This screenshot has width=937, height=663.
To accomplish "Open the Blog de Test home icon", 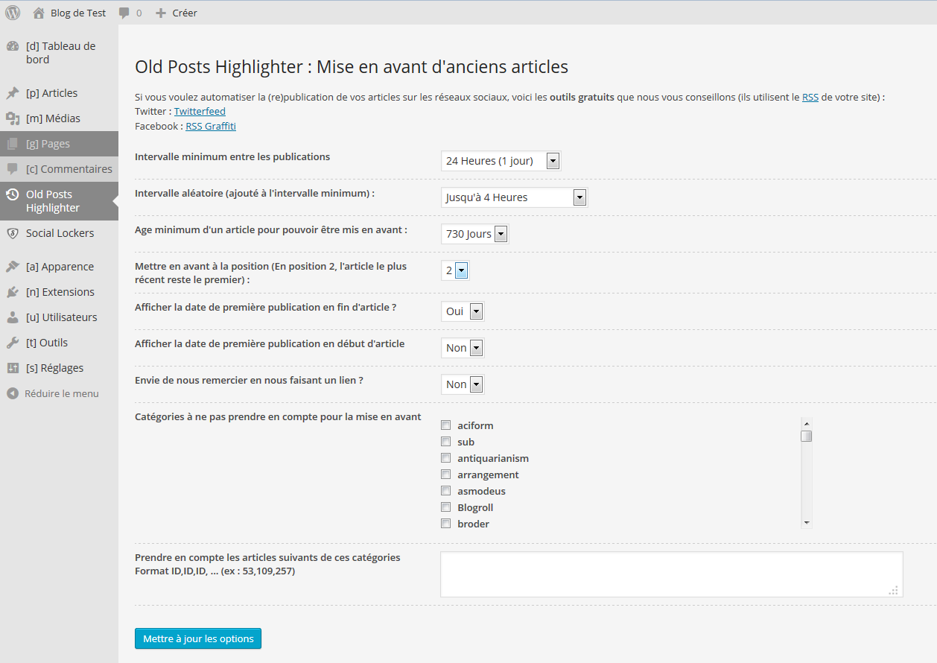I will [39, 13].
